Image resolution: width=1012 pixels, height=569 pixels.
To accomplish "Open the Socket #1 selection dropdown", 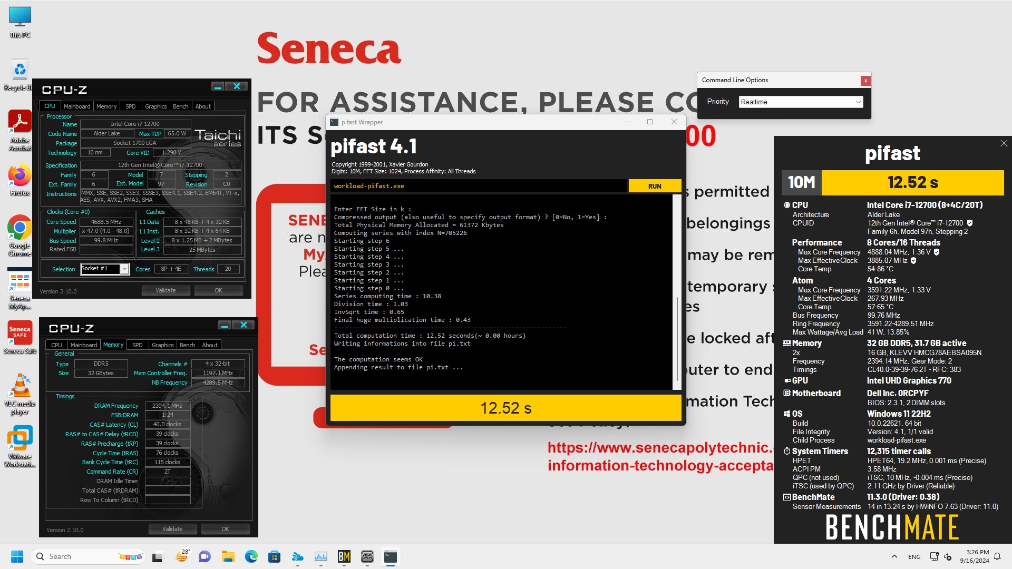I will [105, 269].
